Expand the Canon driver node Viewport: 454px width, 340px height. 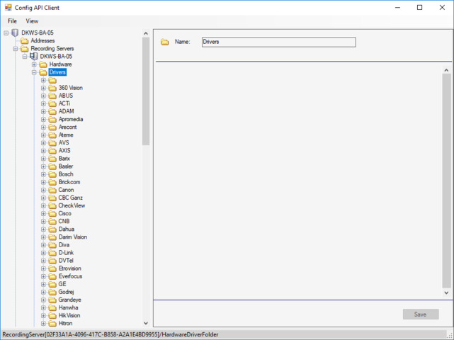[43, 190]
